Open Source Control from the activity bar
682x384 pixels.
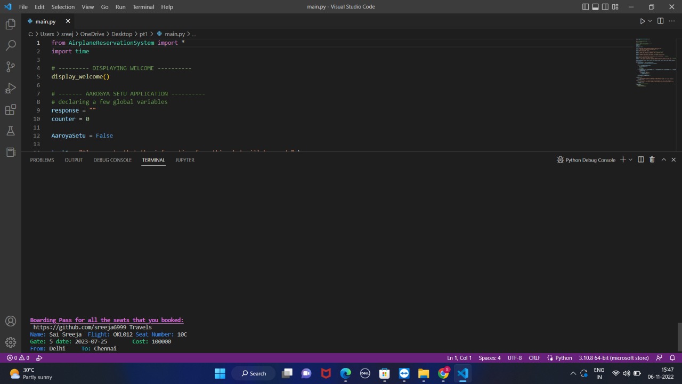coord(11,67)
